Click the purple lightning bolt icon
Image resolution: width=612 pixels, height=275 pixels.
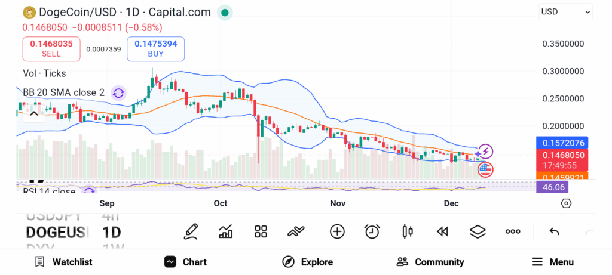486,152
